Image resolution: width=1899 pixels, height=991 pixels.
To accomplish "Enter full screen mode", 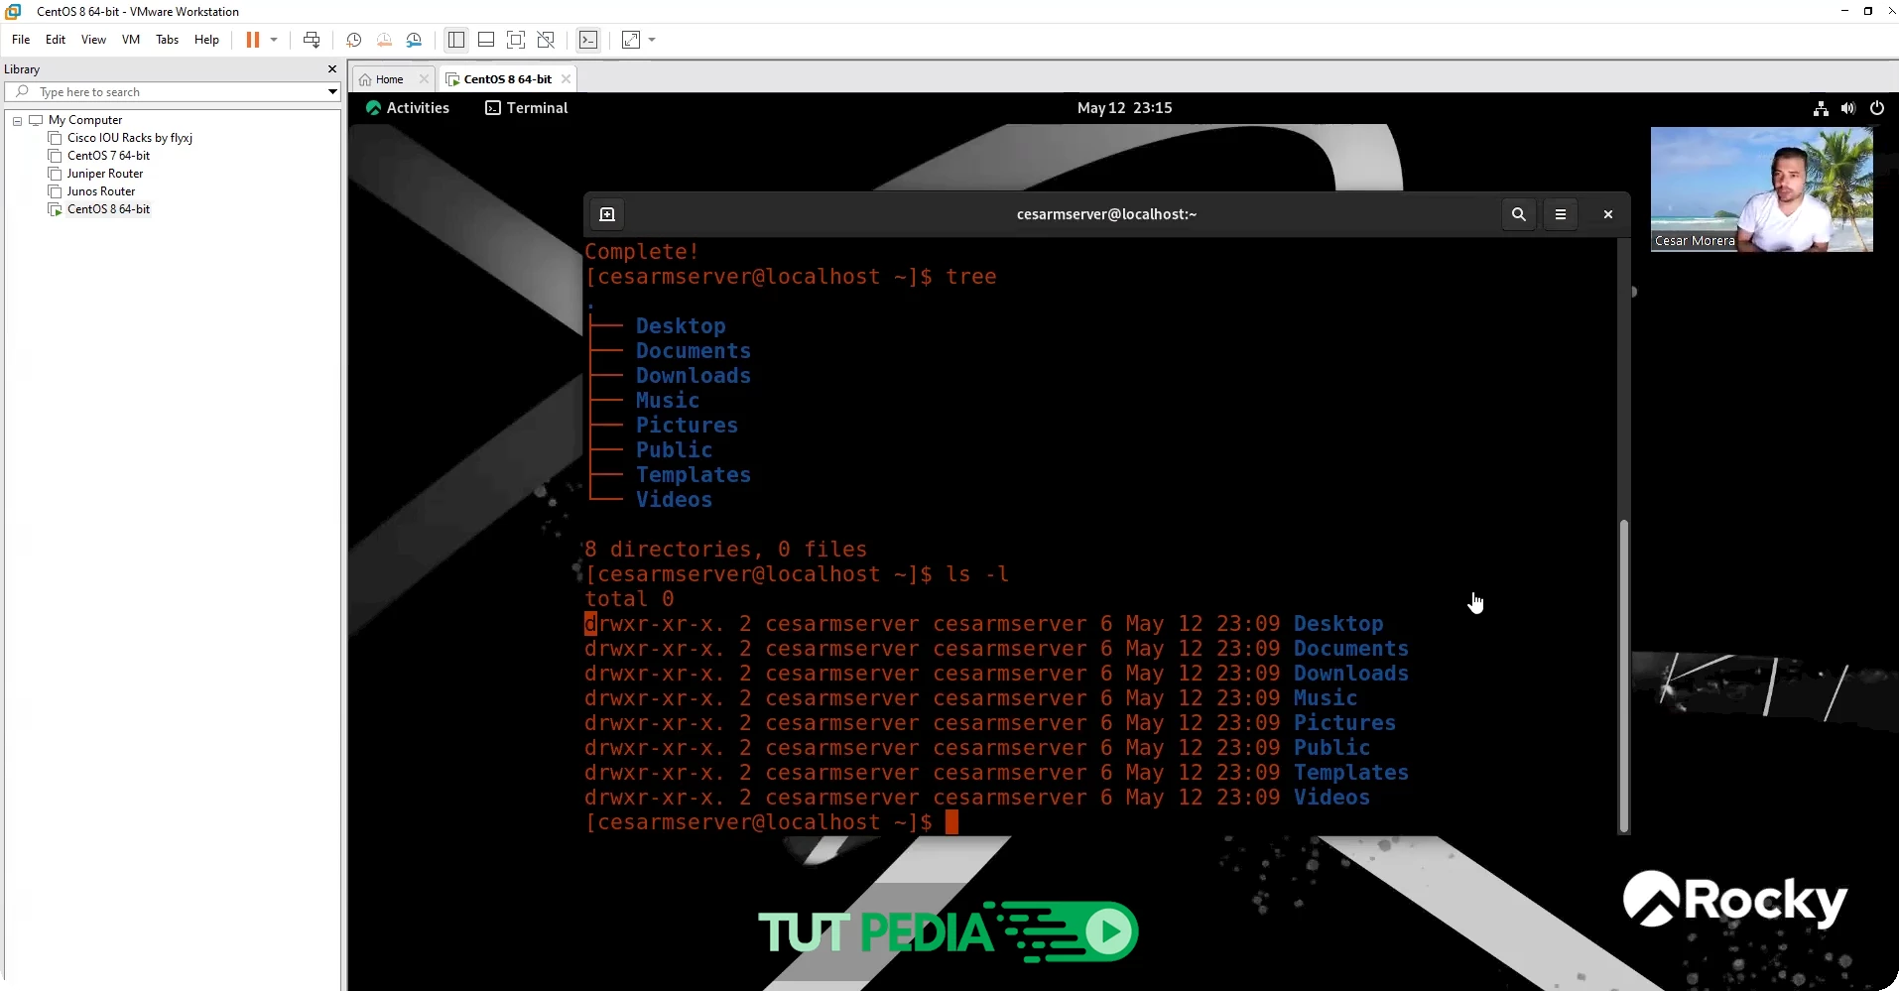I will [x=516, y=40].
